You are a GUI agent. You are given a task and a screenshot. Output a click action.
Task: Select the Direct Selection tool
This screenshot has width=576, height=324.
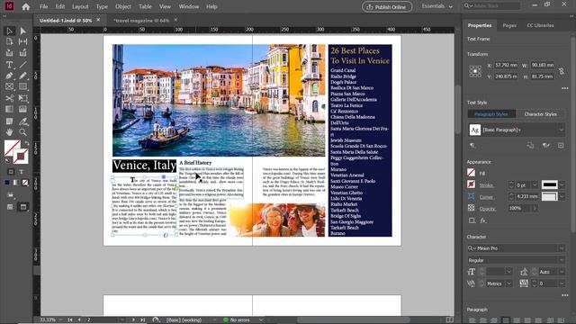[x=22, y=31]
